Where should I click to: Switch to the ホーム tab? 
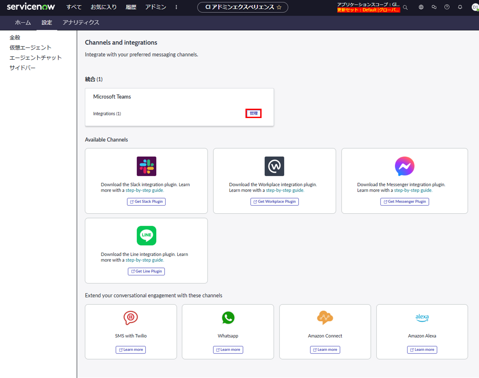coord(23,23)
